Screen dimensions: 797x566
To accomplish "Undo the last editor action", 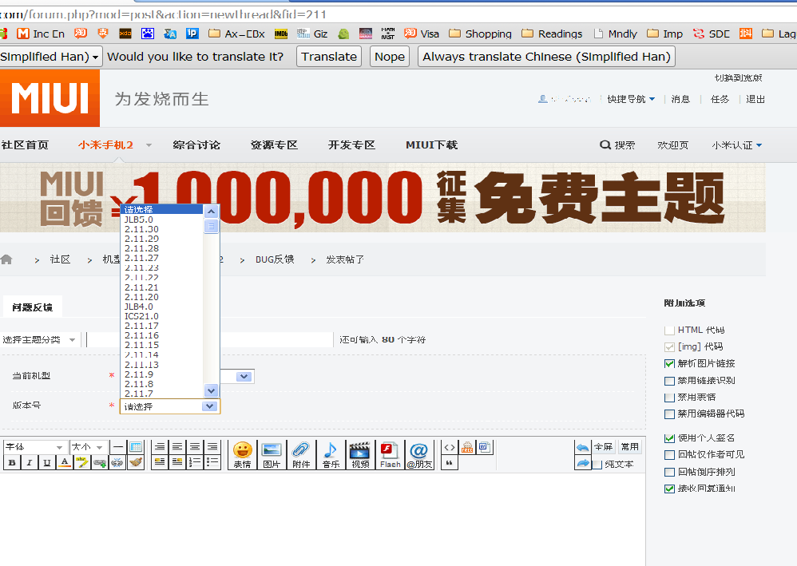I will coord(582,447).
